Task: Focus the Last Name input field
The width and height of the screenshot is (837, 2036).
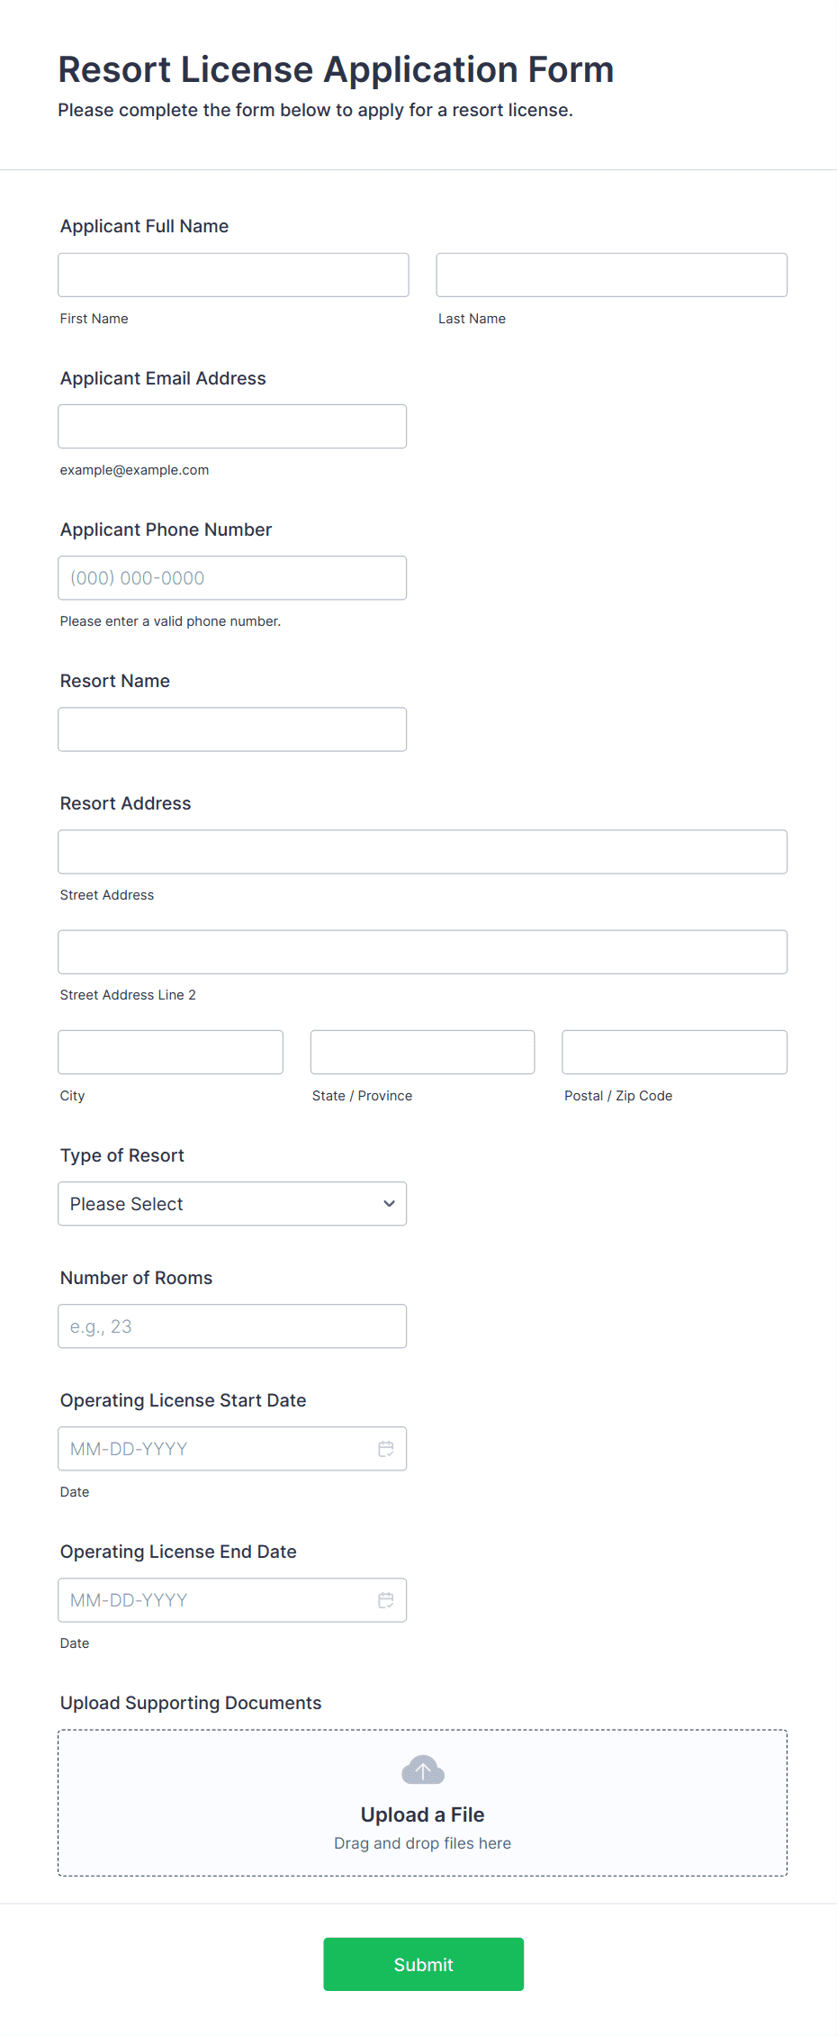Action: pos(612,275)
